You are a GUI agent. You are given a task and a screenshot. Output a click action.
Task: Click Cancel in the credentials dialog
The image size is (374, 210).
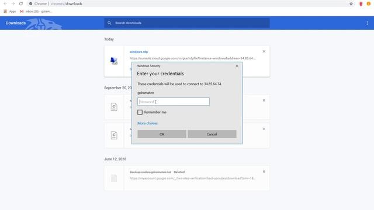(x=212, y=134)
